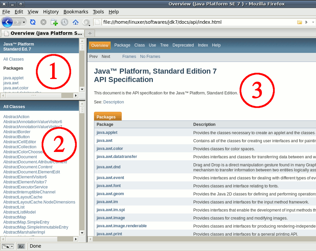Open the Index link in the navbar

tap(203, 45)
